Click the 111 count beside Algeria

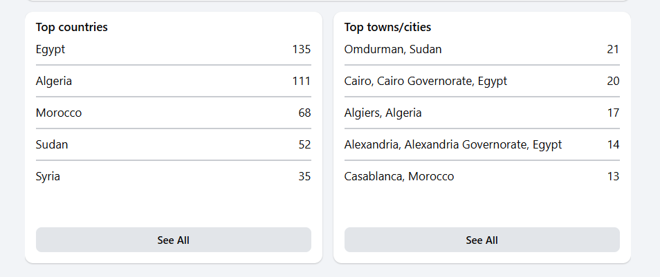click(301, 81)
